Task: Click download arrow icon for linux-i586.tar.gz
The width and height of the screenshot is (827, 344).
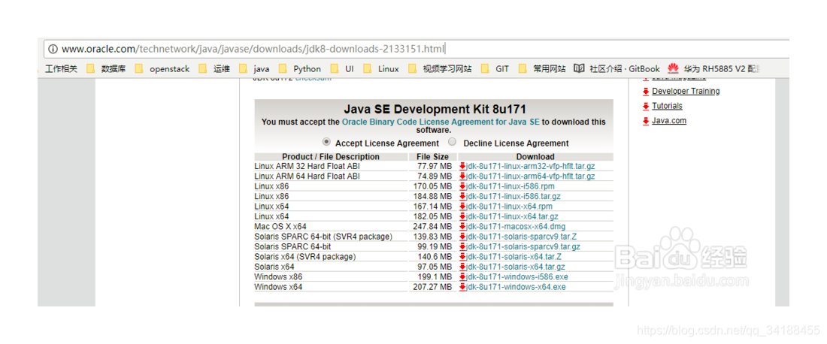Action: (x=462, y=197)
